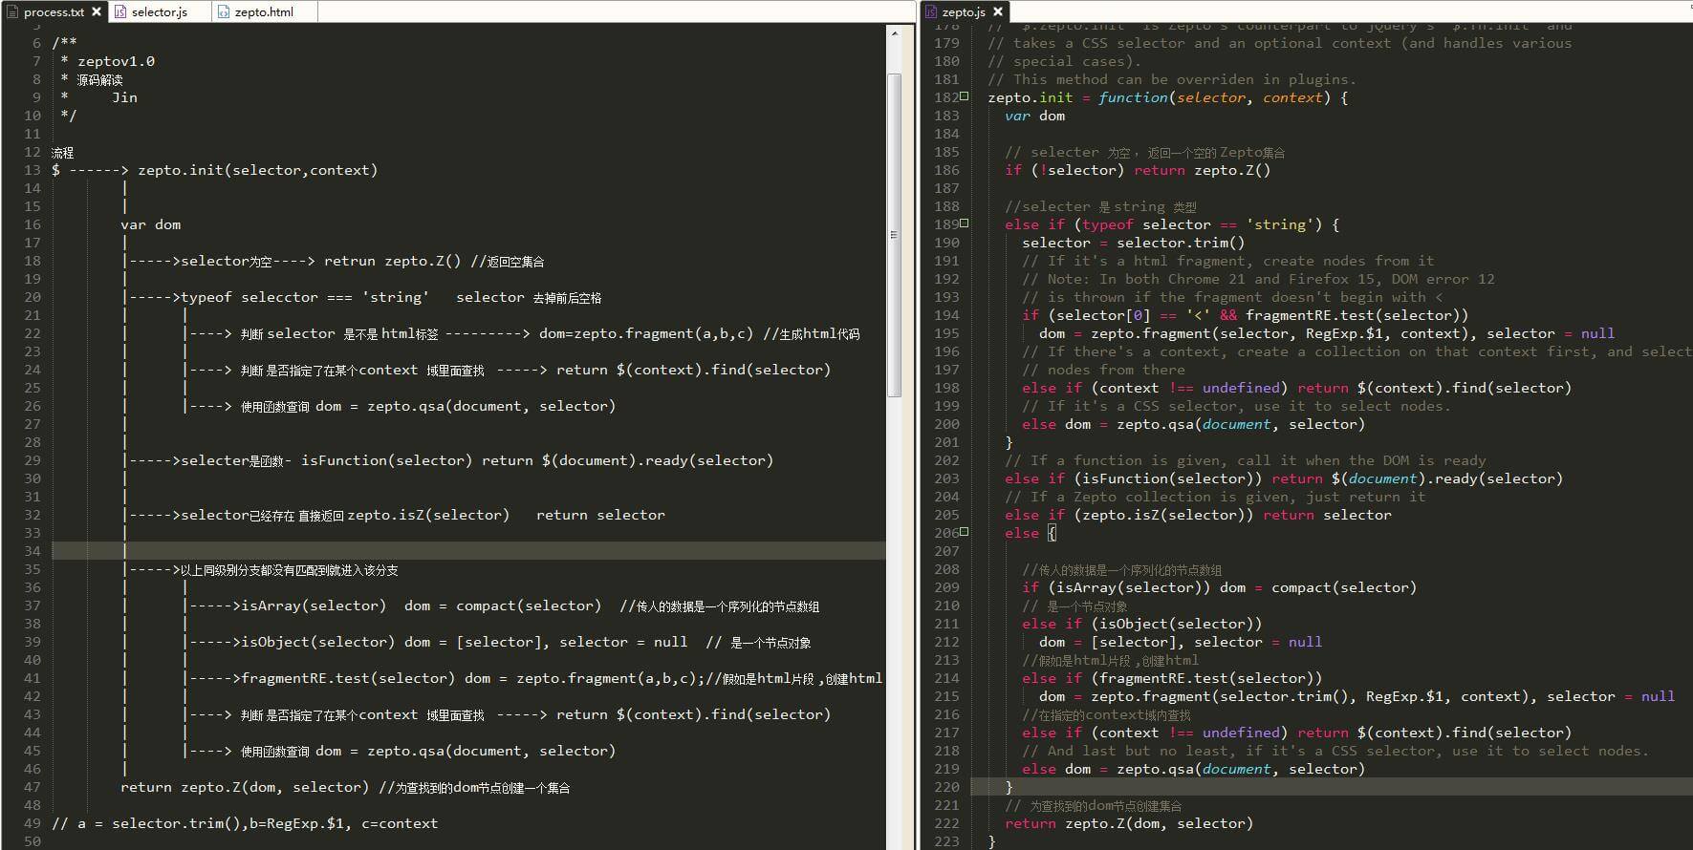Click 'var dom' on line 183 of zepto.js

tap(1034, 116)
